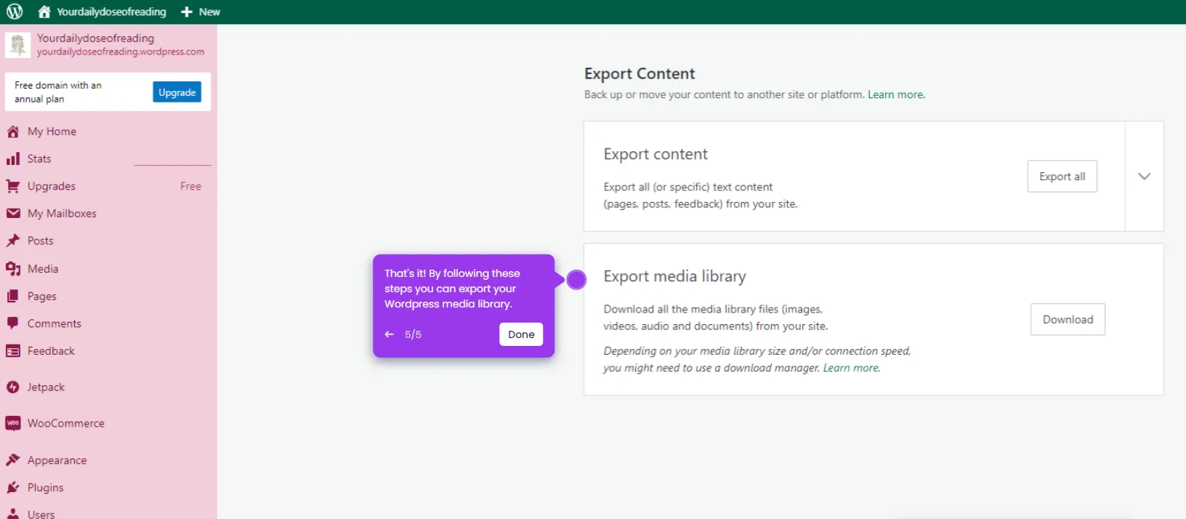The height and width of the screenshot is (519, 1186).
Task: Click Yourdailydoseofreading in the top admin bar
Action: pos(111,12)
